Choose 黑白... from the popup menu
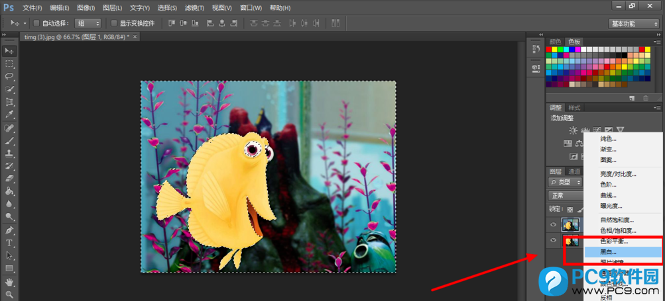This screenshot has height=301, width=665. 623,252
